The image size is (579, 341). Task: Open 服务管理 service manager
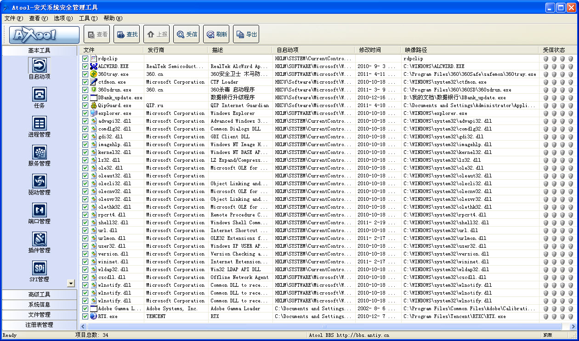(x=40, y=152)
